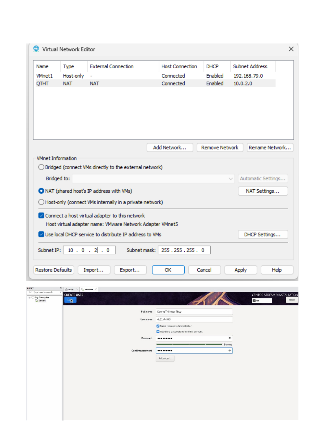Screen dimensions: 325x421
Task: Open the Bridged to dropdown
Action: [231, 179]
